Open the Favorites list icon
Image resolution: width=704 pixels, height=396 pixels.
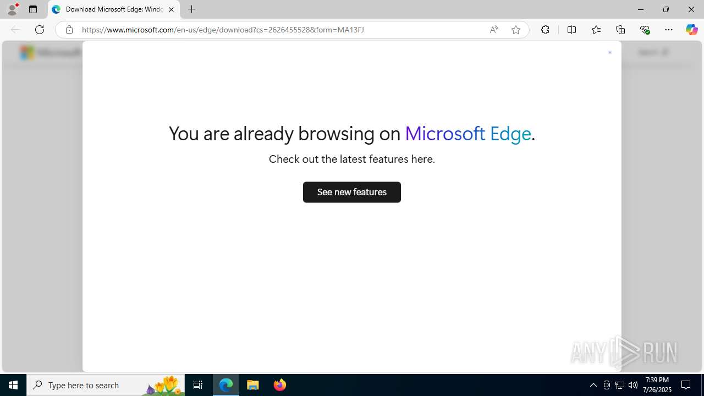click(x=596, y=30)
